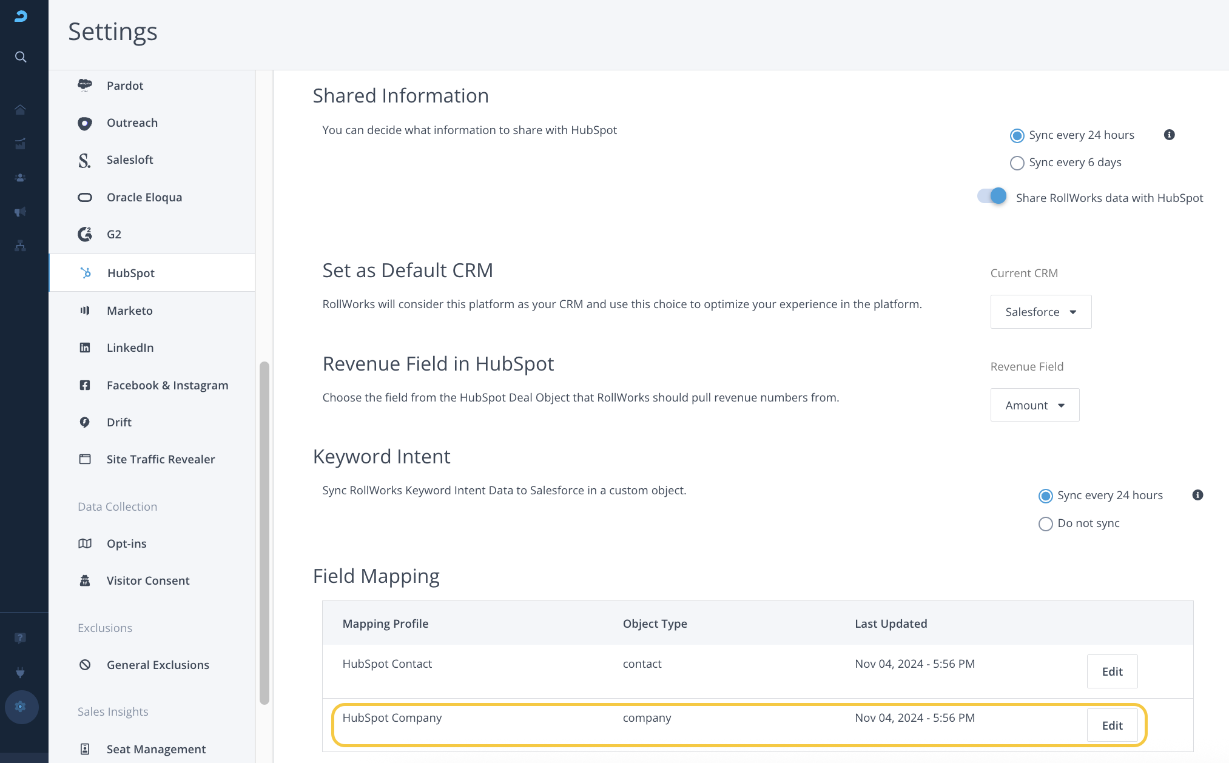The image size is (1229, 763).
Task: Click the Seat Management badge icon
Action: 85,749
